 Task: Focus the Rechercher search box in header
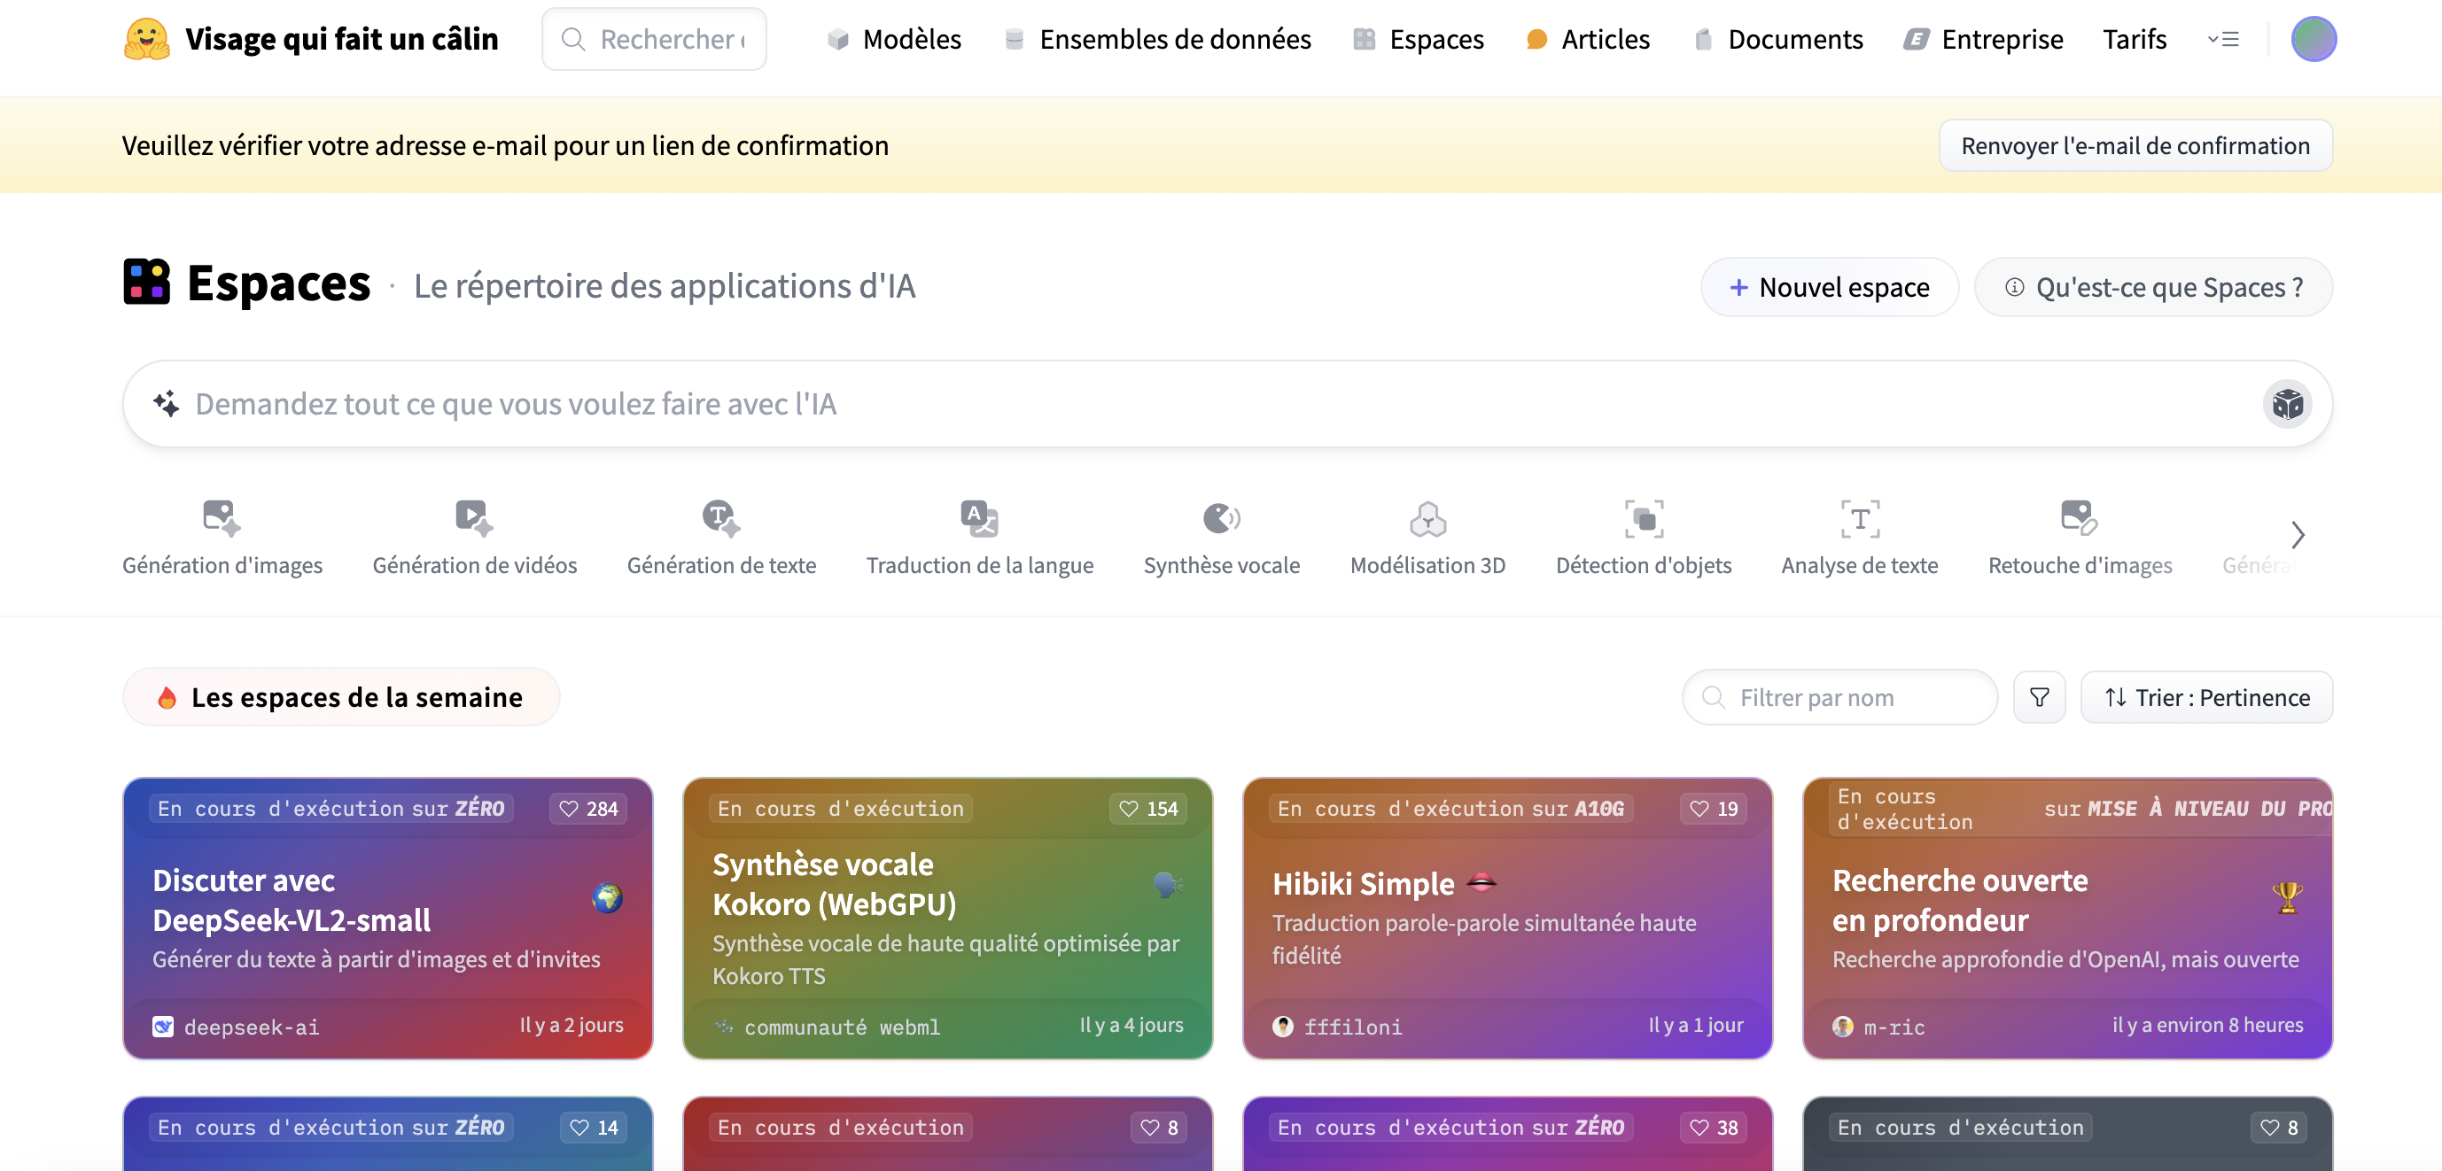coord(654,39)
